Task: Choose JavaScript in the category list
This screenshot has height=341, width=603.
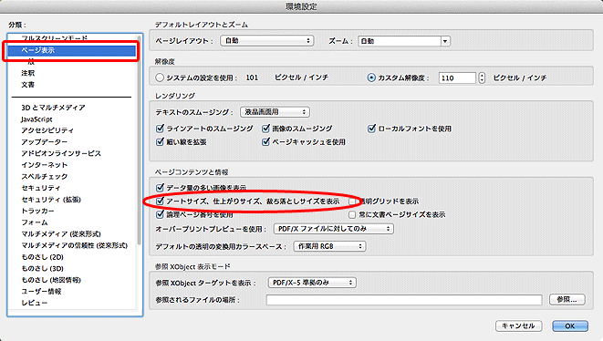Action: (36, 119)
